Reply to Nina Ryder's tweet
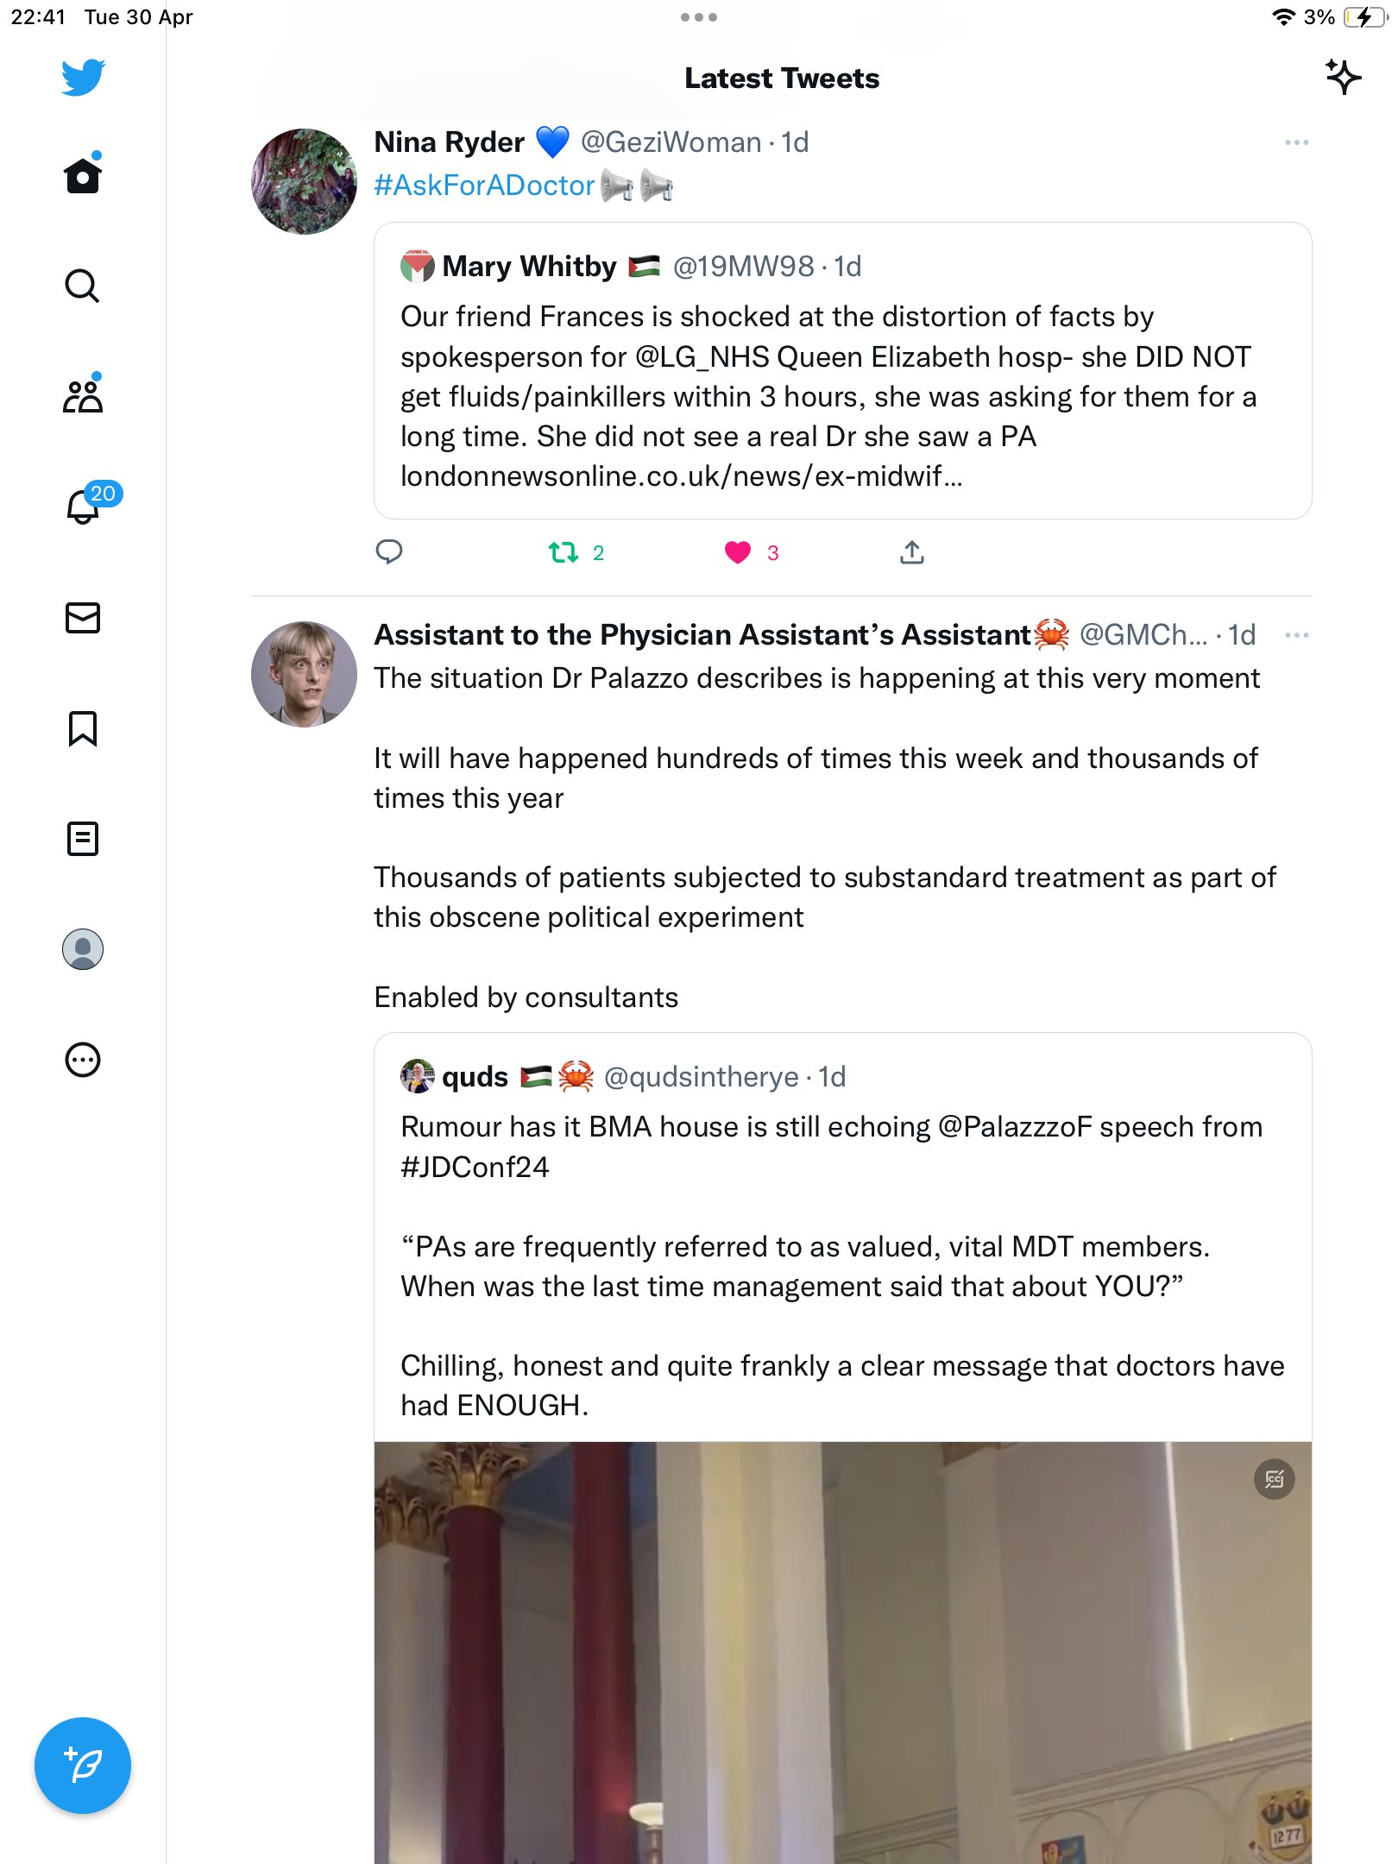This screenshot has width=1398, height=1864. pos(389,552)
